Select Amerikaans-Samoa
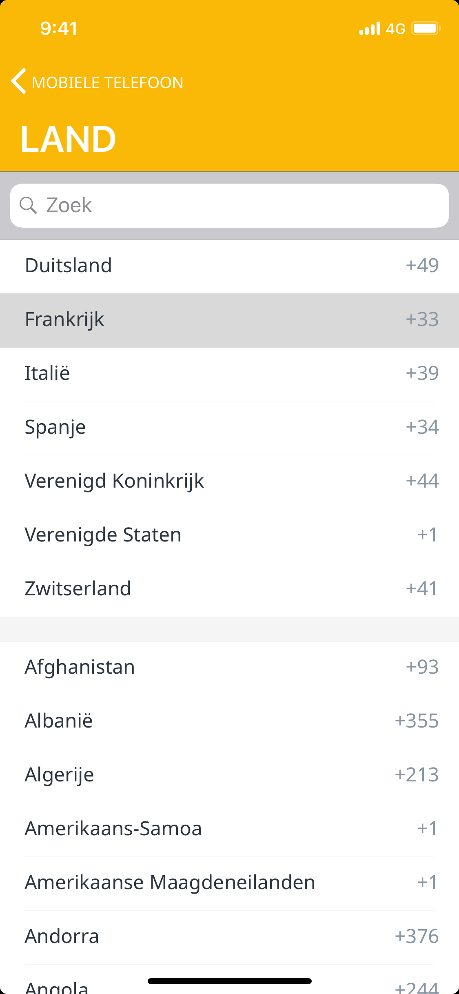The height and width of the screenshot is (994, 459). 229,829
